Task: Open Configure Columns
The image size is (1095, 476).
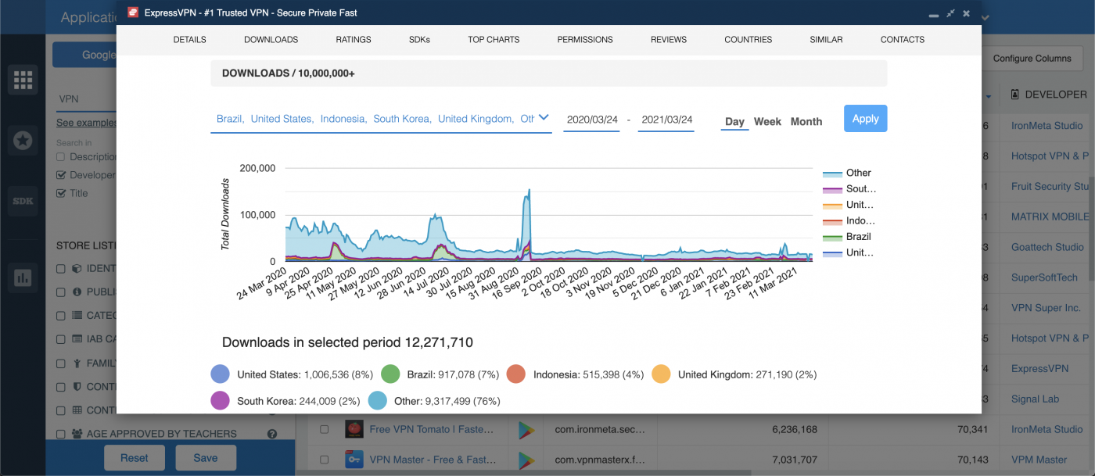Action: [x=1032, y=59]
